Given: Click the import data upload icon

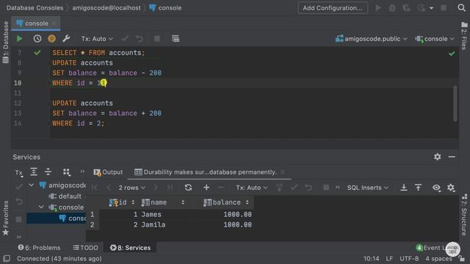Looking at the screenshot, I should coord(418,188).
